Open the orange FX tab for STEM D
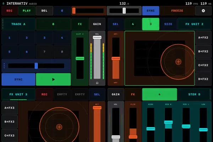Screen dimensions: 213x142 pos(133,94)
